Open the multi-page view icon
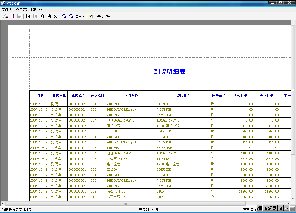The width and height of the screenshot is (296, 213). click(x=56, y=16)
